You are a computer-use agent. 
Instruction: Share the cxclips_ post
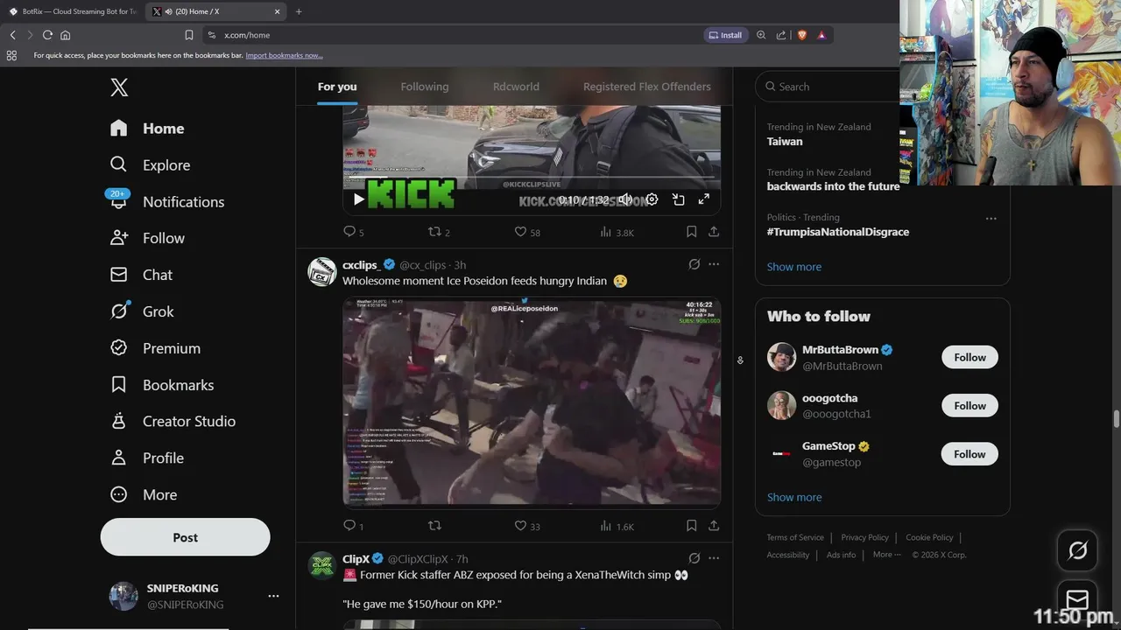[714, 526]
